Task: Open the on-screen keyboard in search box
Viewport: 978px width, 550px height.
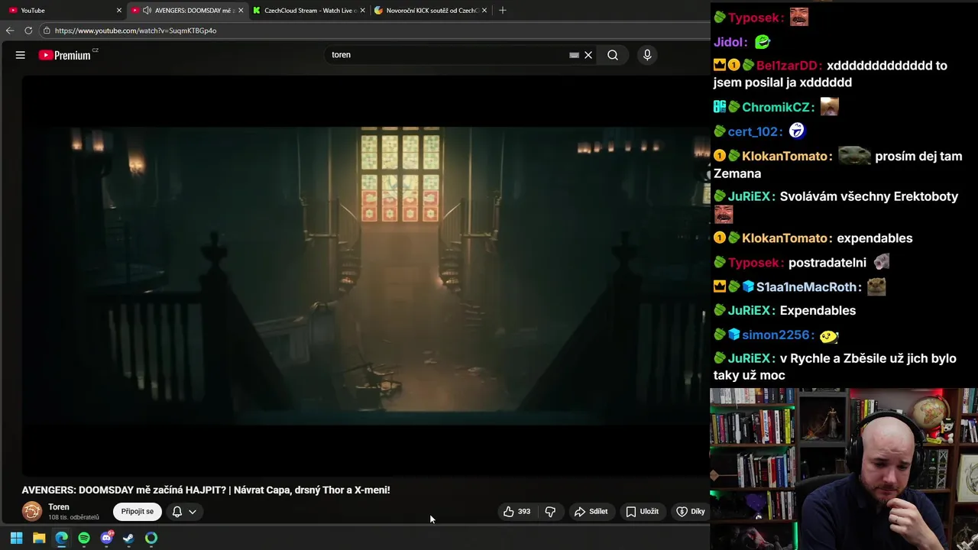Action: coord(574,55)
